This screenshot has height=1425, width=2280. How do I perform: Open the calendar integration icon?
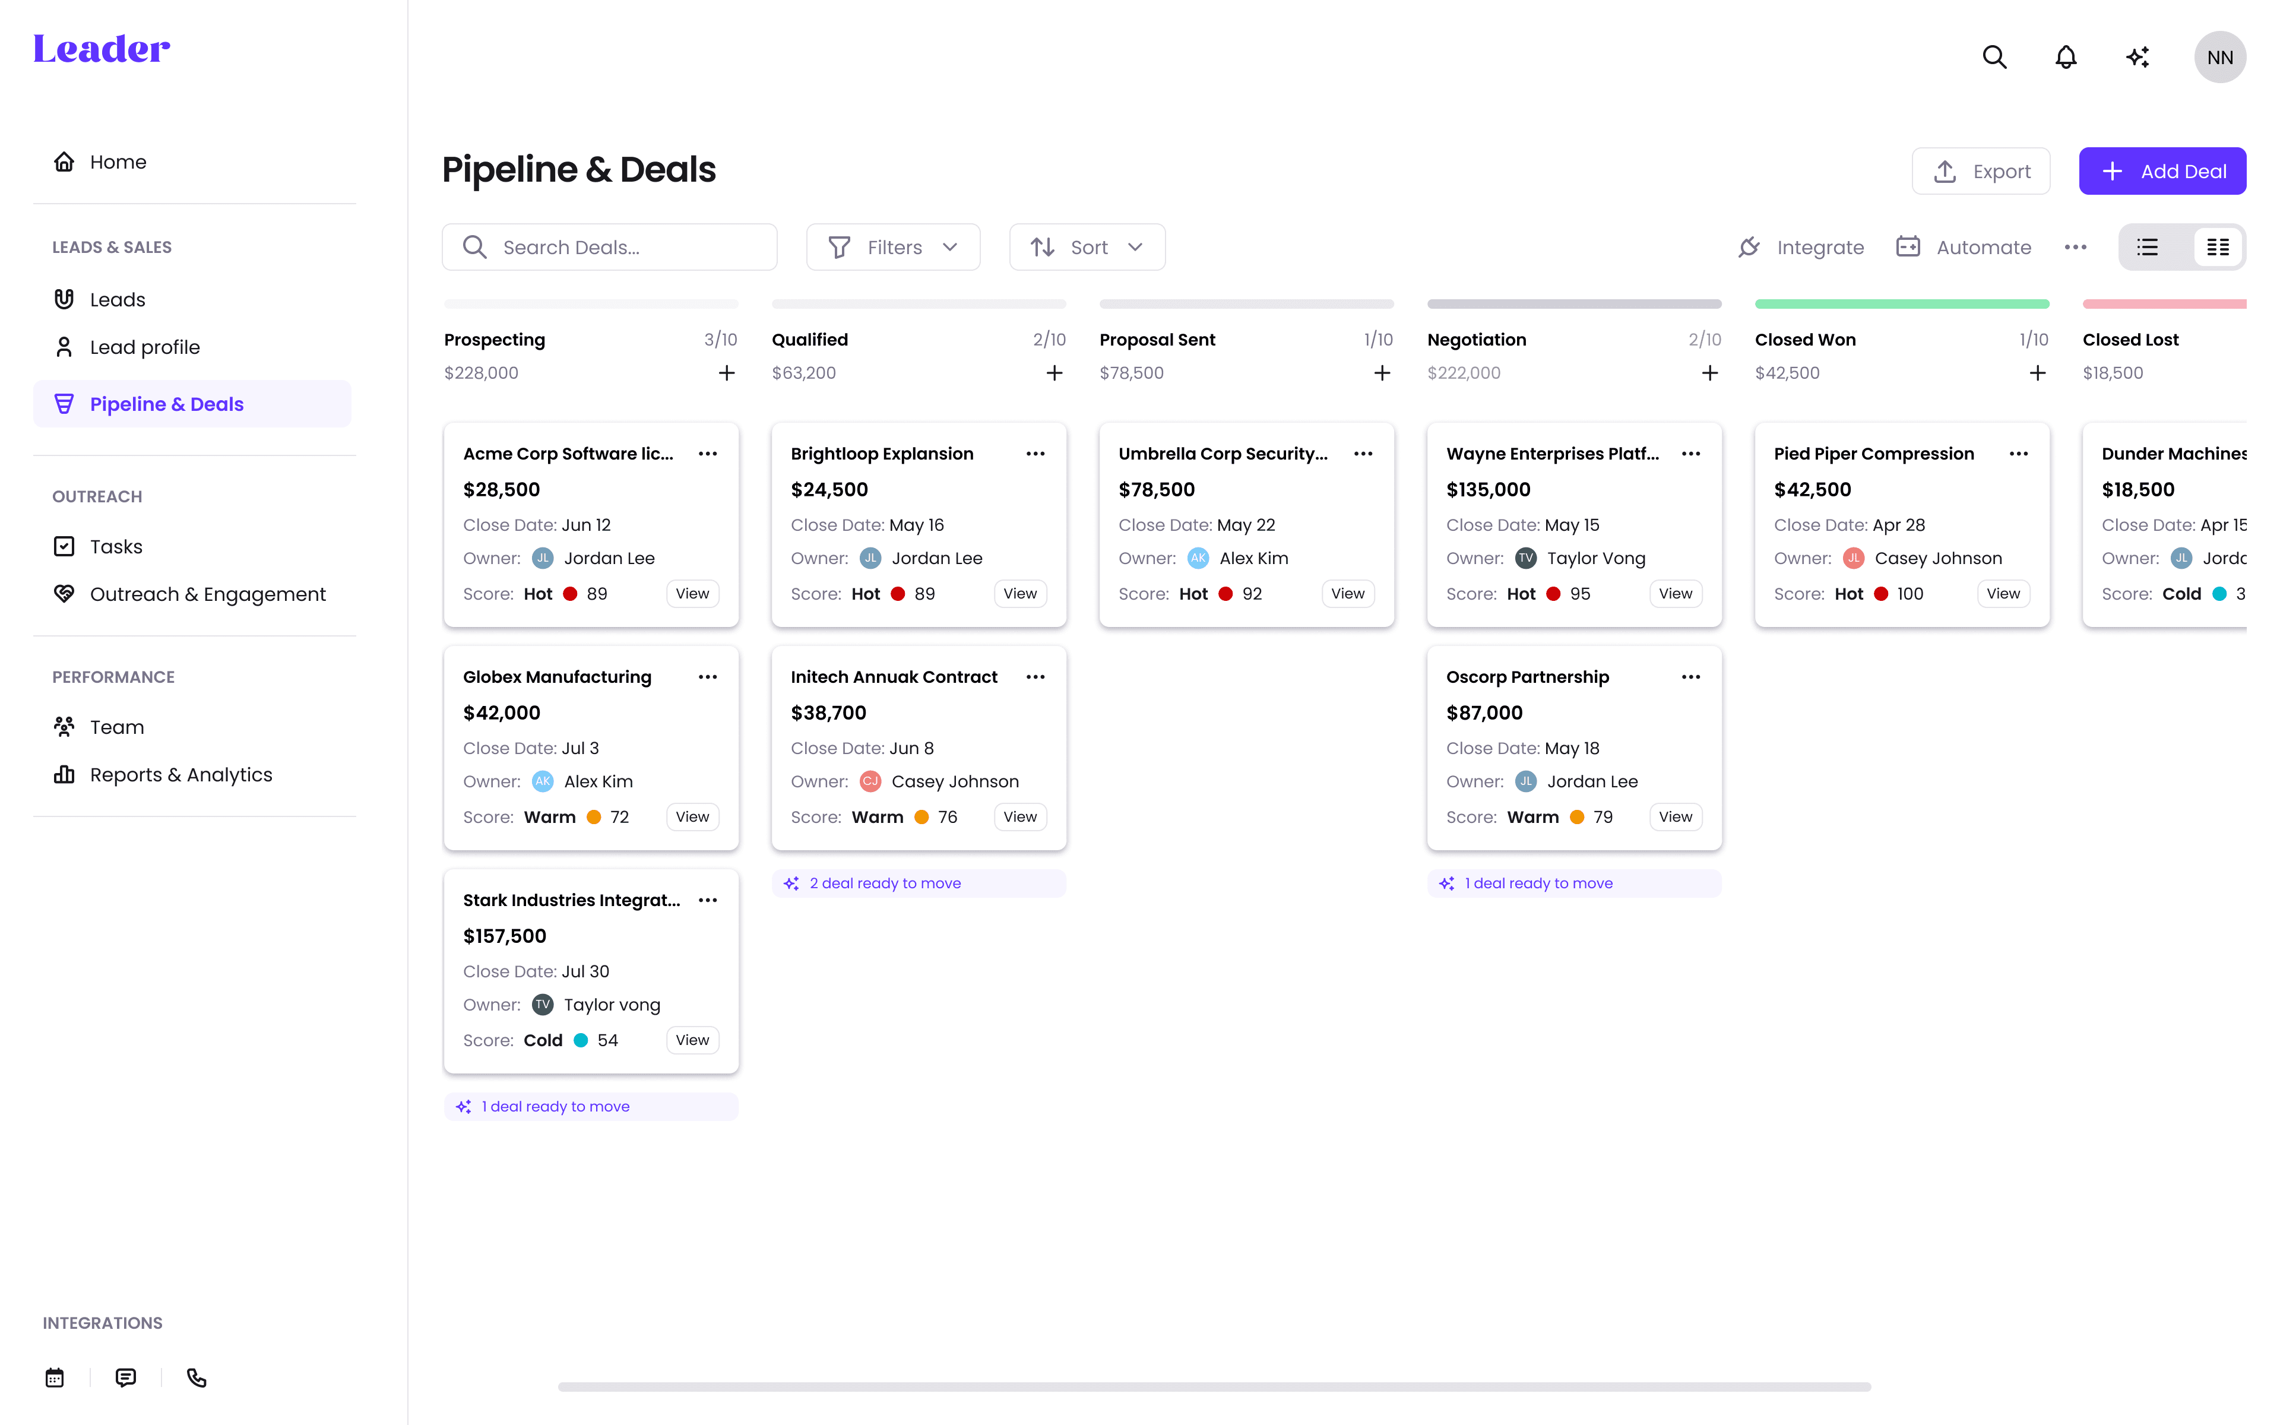click(x=55, y=1378)
